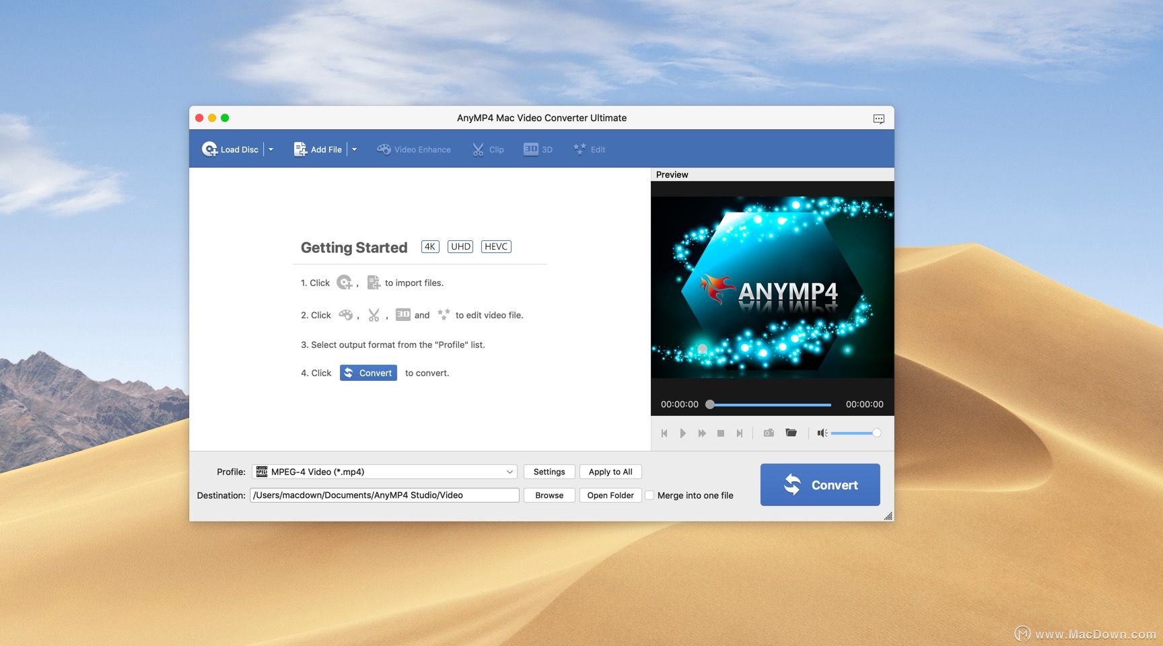Stop the preview playback
The image size is (1163, 646).
click(721, 433)
